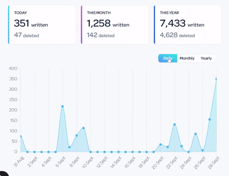
Task: Click the 400 y-axis label
Action: pos(13,69)
